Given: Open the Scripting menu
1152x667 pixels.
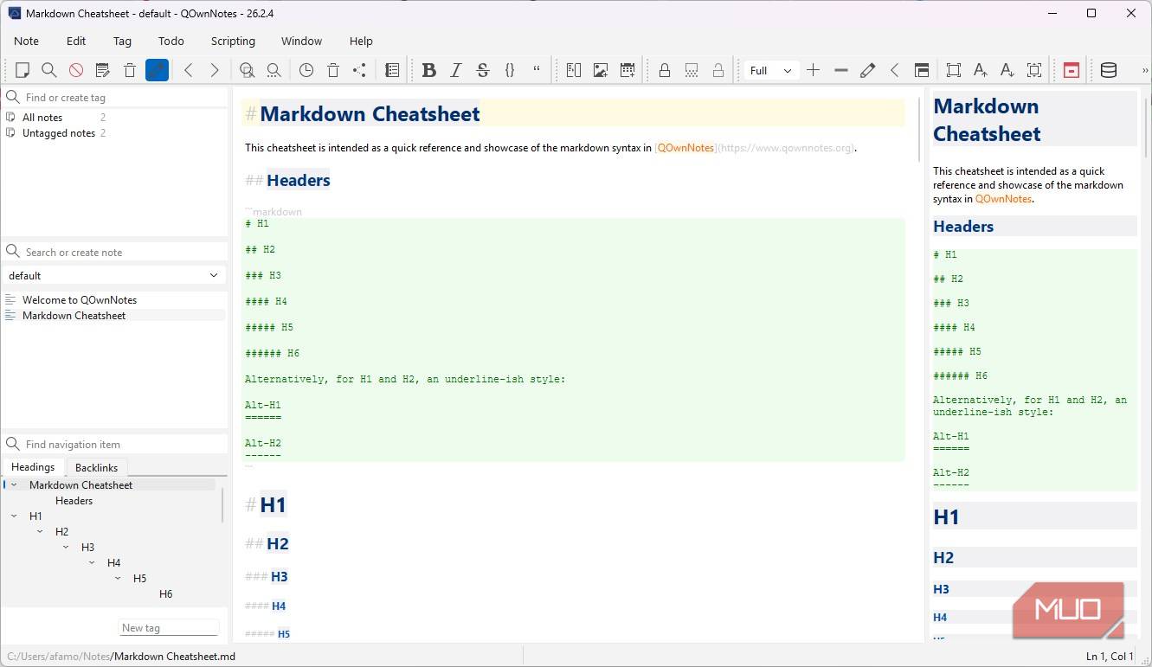Looking at the screenshot, I should pos(232,41).
